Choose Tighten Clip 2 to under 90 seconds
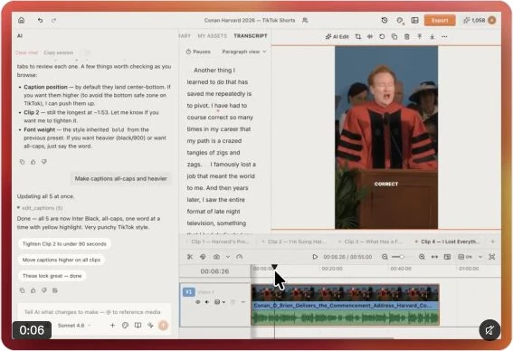Screen dimensions: 513x351 tap(64, 243)
